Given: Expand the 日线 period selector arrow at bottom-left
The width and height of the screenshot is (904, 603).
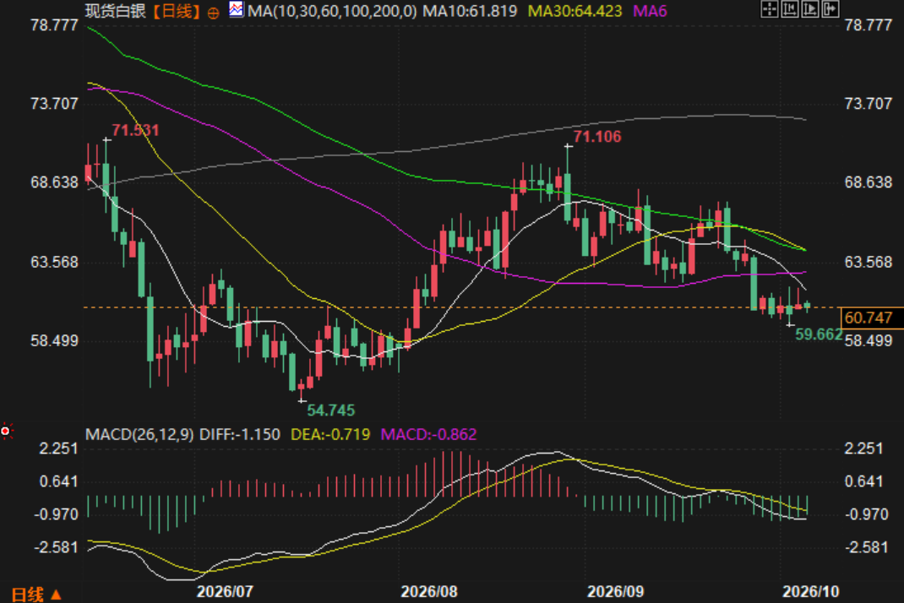Looking at the screenshot, I should point(56,594).
